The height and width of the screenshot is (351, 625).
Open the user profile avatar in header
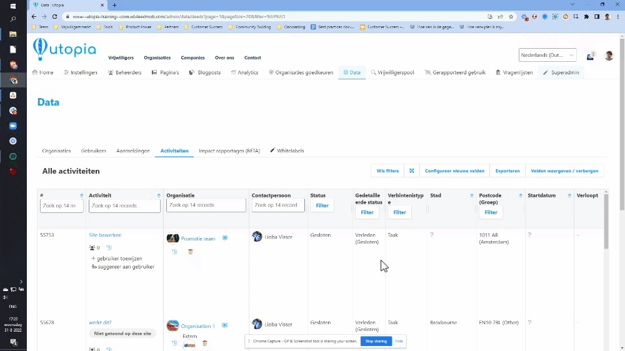coord(609,56)
